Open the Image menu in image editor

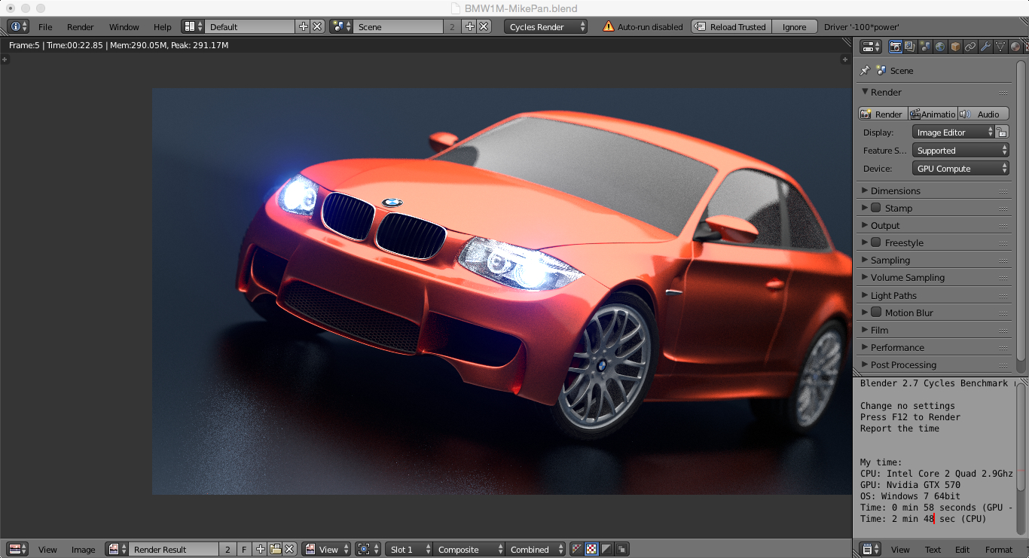click(83, 549)
